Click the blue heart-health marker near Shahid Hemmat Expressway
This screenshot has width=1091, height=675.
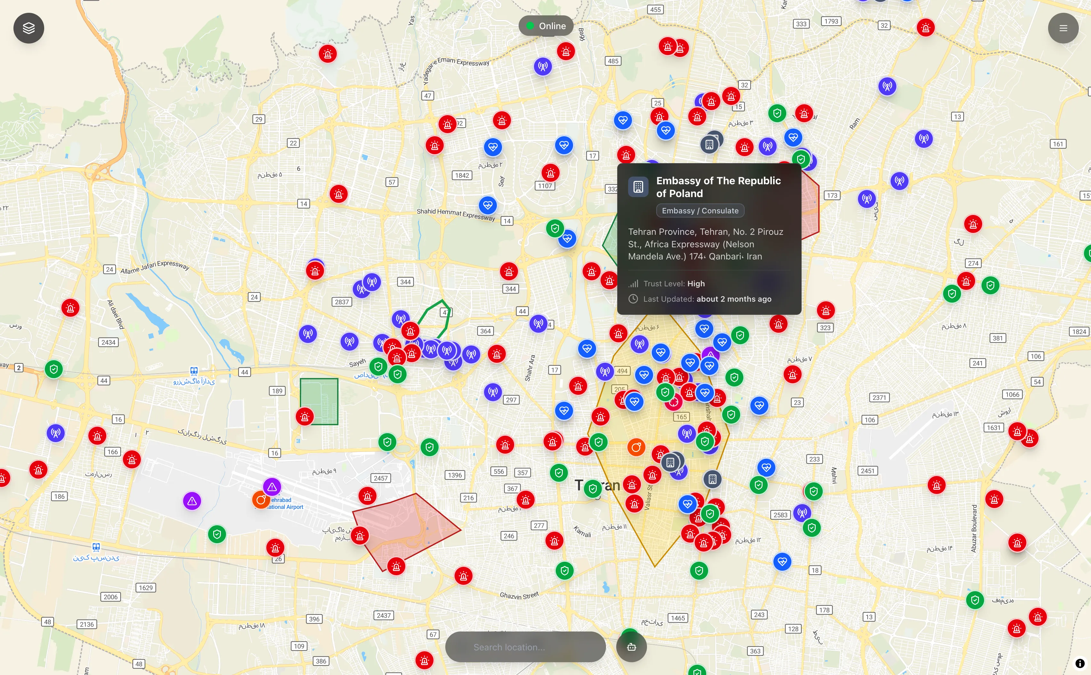(488, 205)
